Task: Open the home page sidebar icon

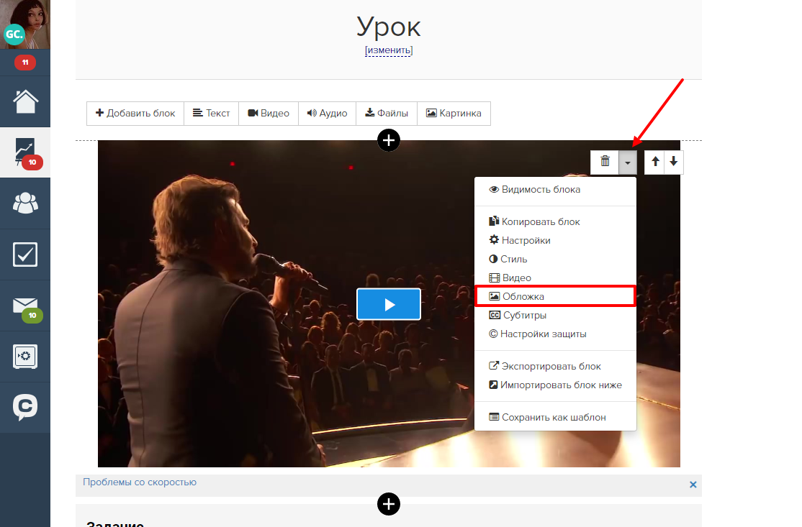Action: [25, 101]
